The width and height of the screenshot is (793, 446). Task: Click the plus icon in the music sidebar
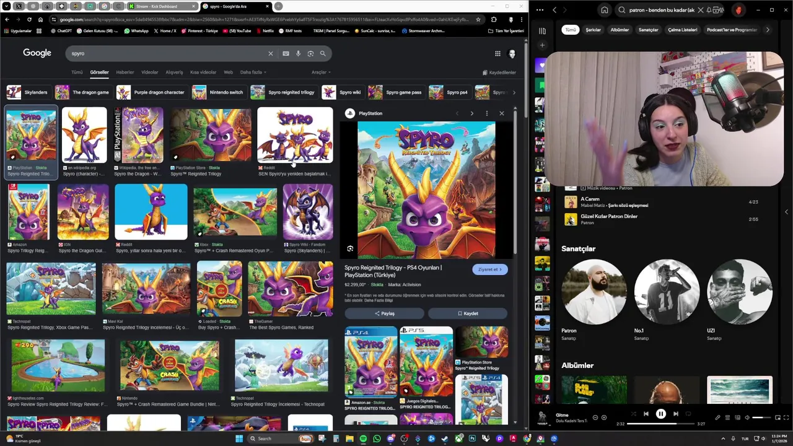[x=542, y=45]
